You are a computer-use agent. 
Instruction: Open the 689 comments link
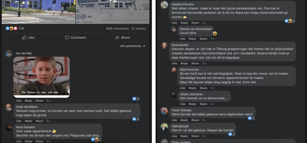click(x=117, y=28)
